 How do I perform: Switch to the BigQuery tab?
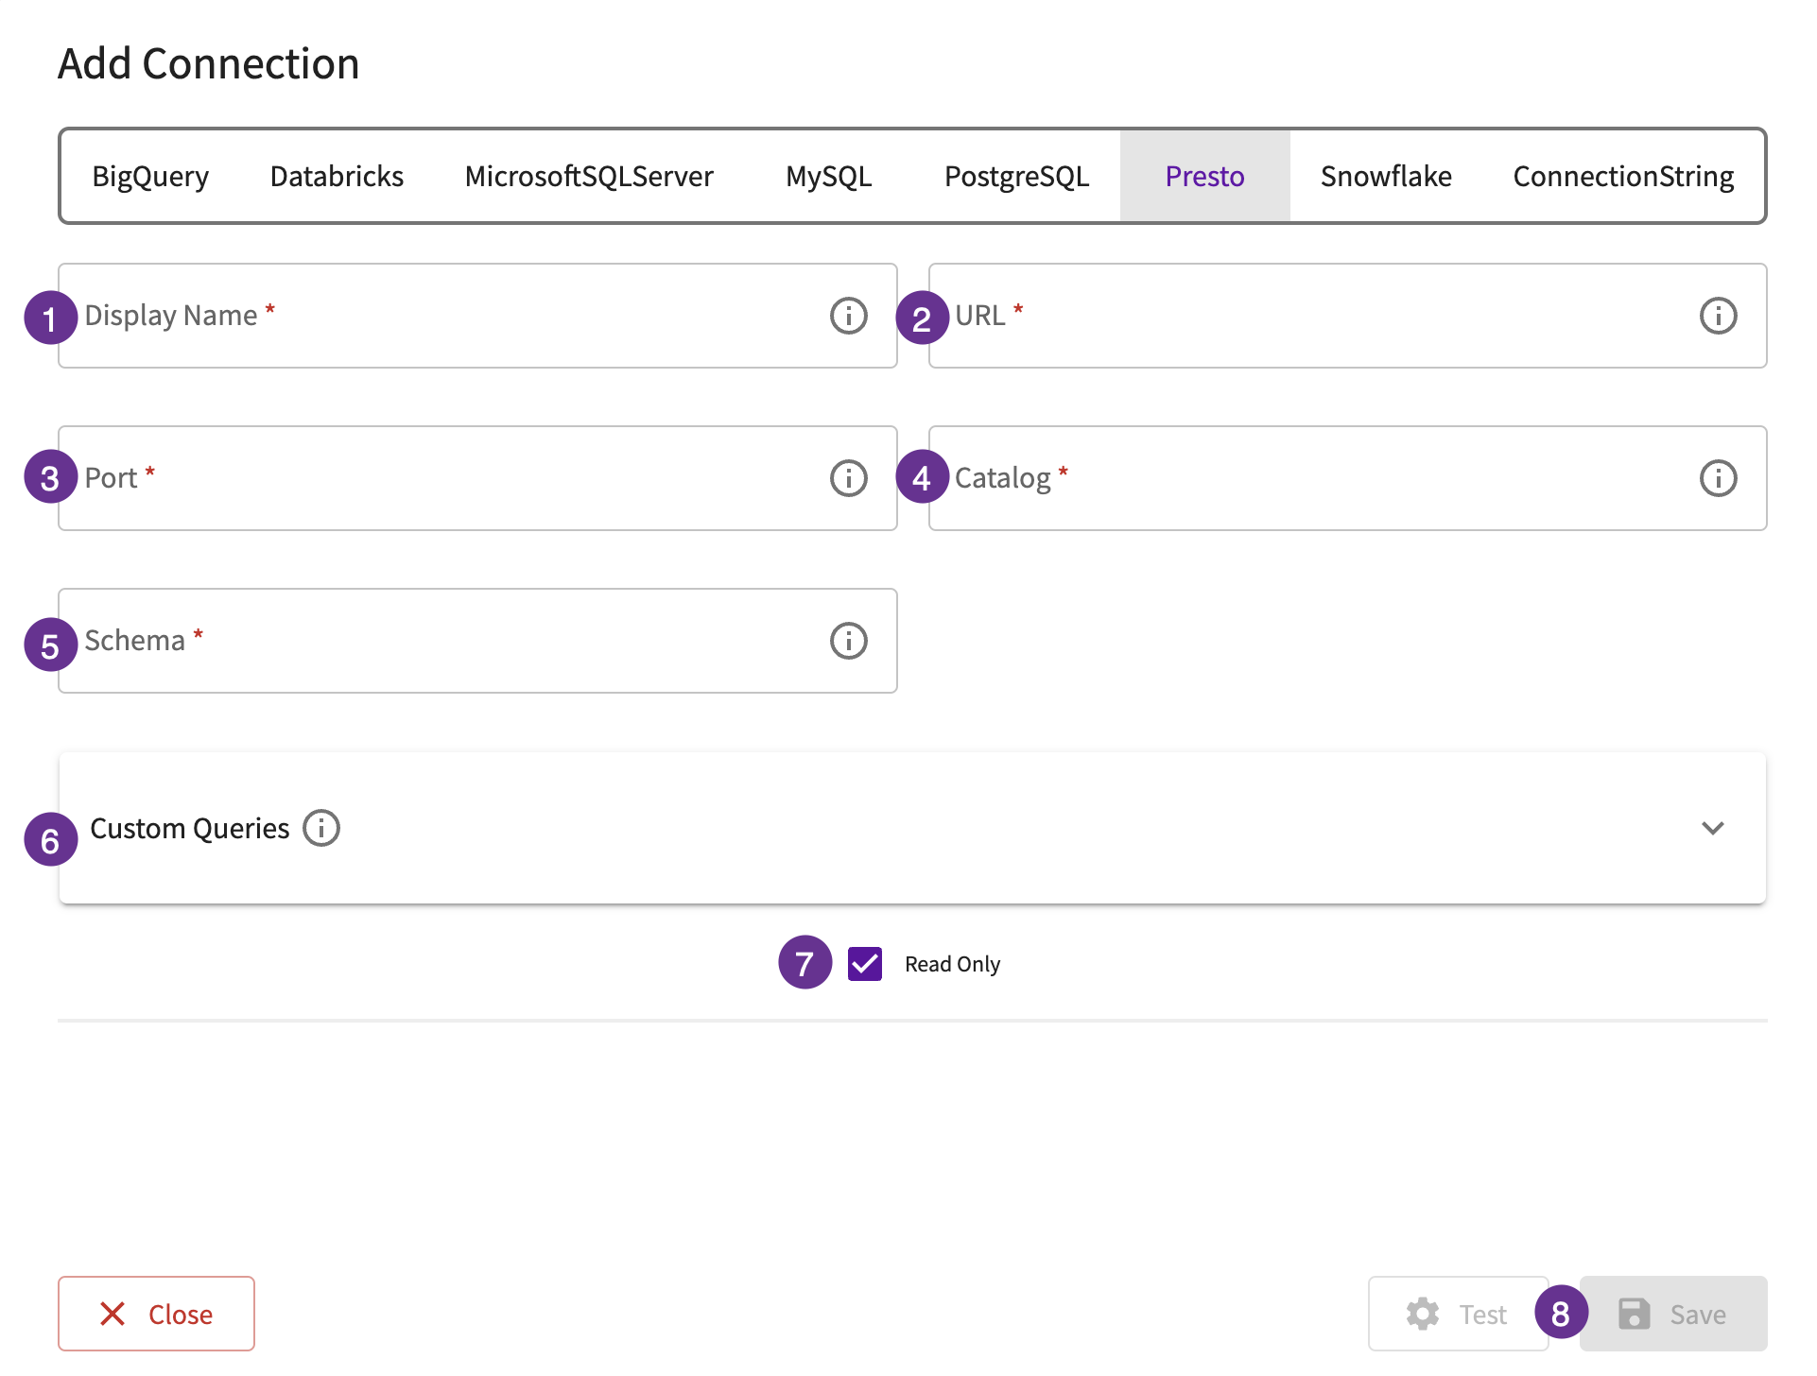tap(150, 176)
